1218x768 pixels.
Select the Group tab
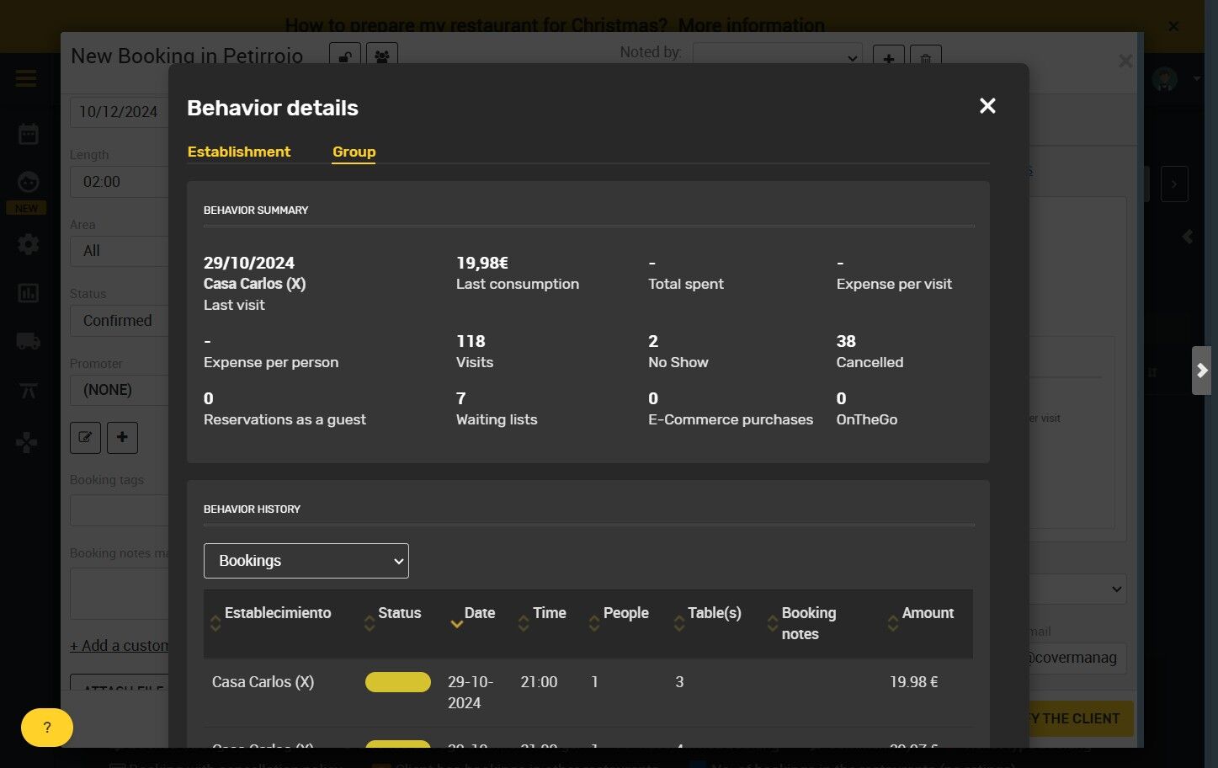(x=354, y=152)
